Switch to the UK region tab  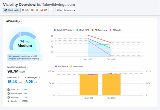[x=34, y=10]
